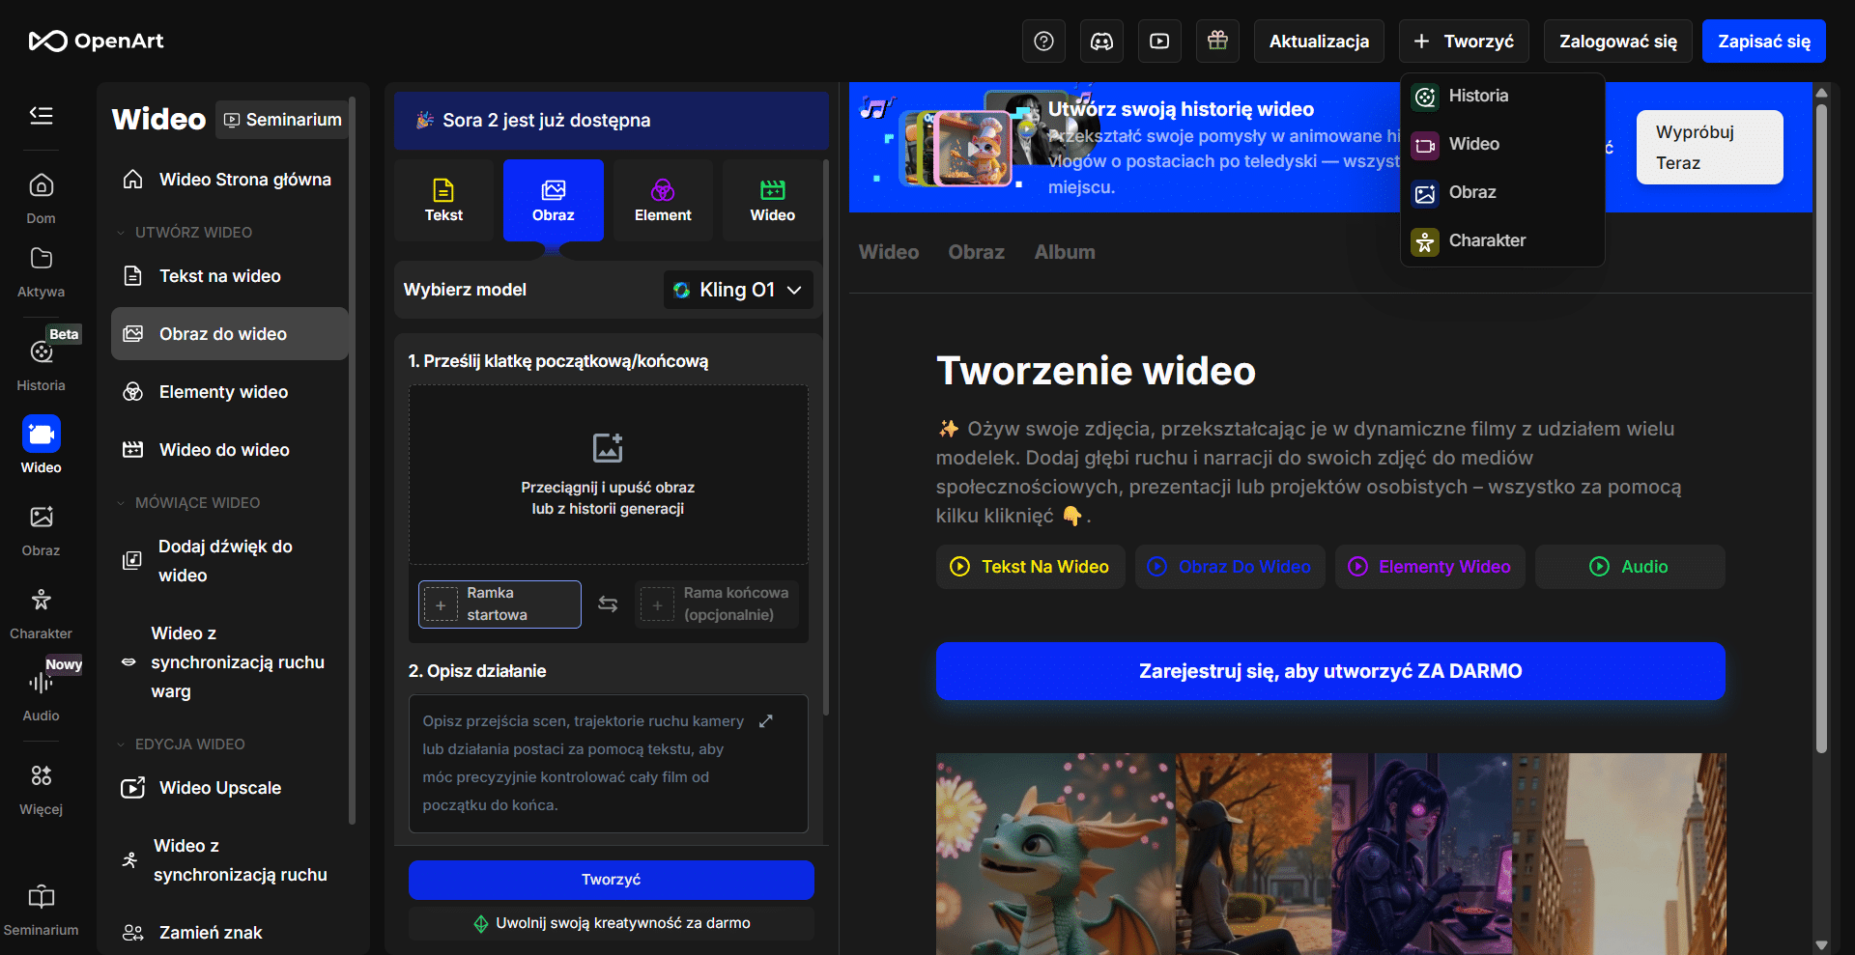The image size is (1855, 955).
Task: Click Zarejestruj się, aby utworzyć ZA DARMO
Action: coord(1330,671)
